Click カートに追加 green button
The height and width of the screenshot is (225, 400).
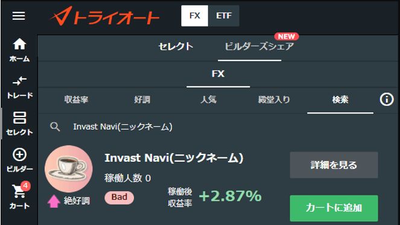[x=334, y=208]
